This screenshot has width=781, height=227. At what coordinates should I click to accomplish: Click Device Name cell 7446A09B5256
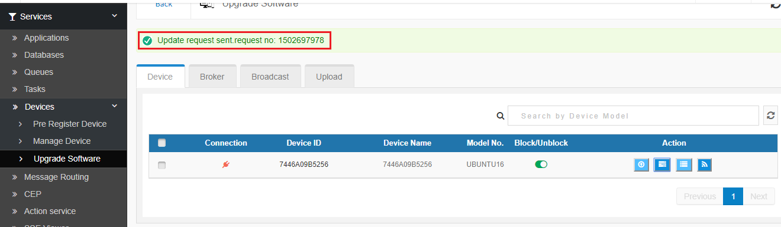click(x=407, y=165)
